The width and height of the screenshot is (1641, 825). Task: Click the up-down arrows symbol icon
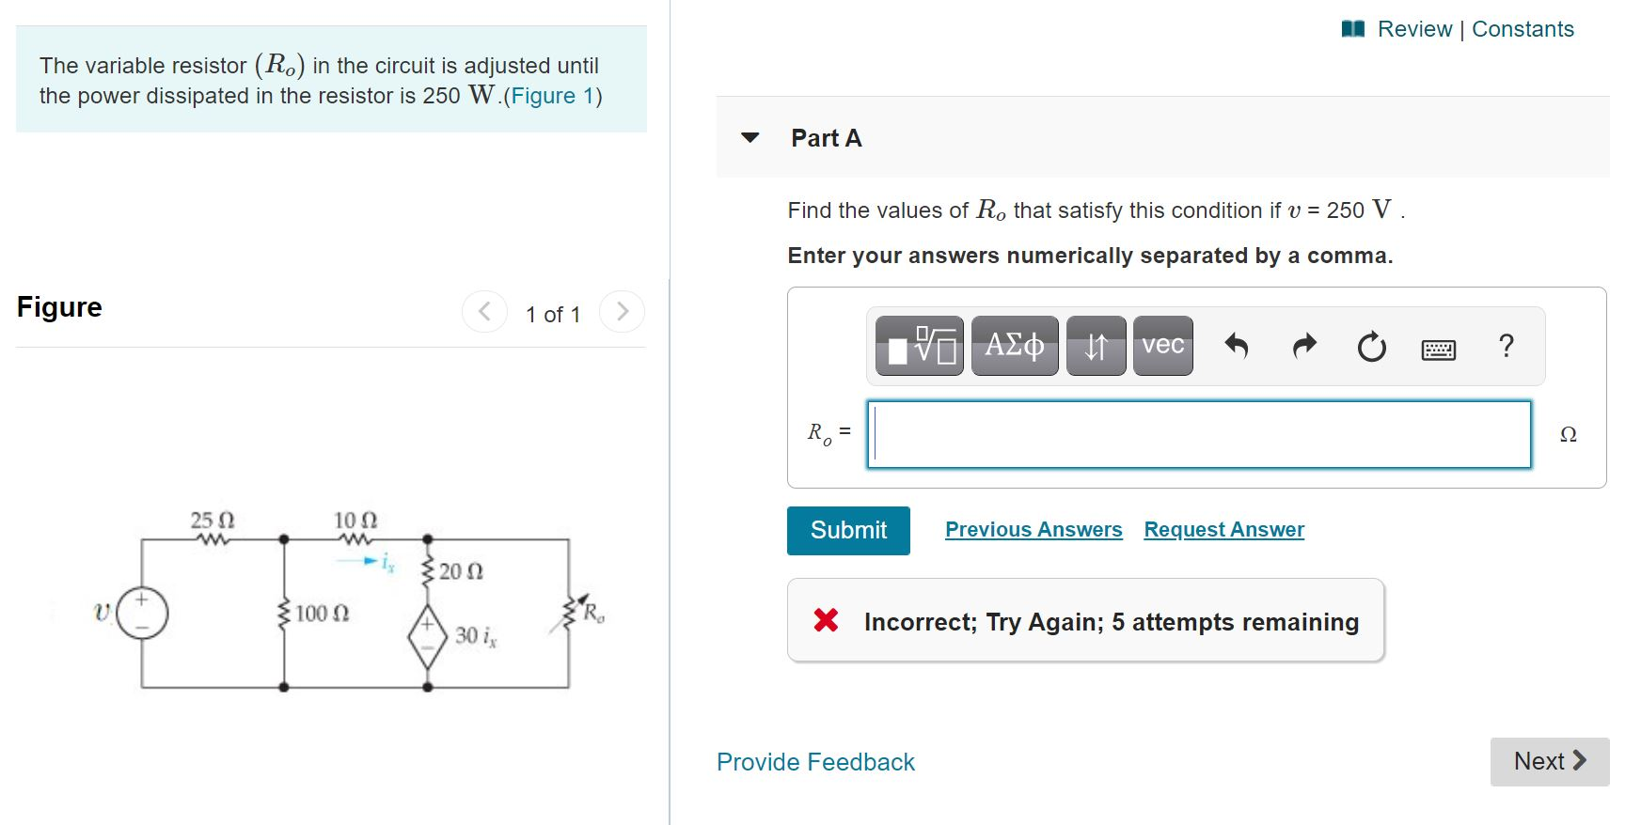(1096, 345)
